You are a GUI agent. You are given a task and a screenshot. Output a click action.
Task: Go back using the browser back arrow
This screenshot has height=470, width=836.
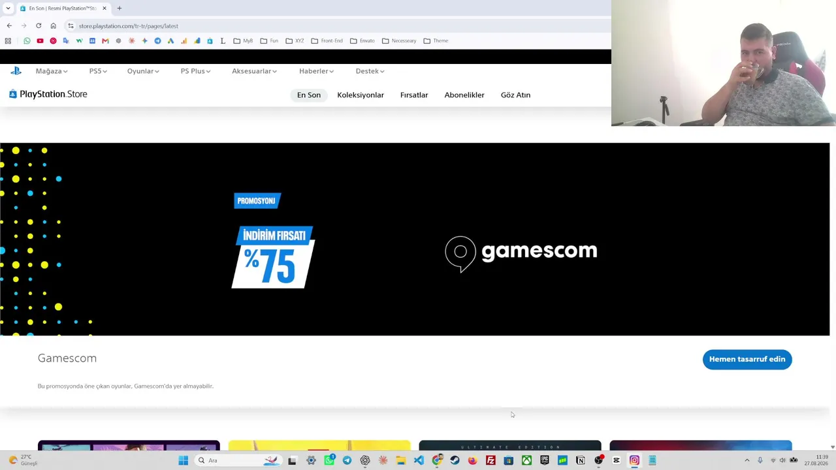click(x=9, y=25)
